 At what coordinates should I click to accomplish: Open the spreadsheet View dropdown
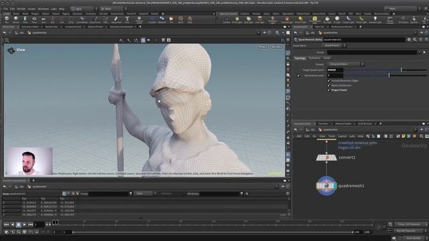(145, 193)
